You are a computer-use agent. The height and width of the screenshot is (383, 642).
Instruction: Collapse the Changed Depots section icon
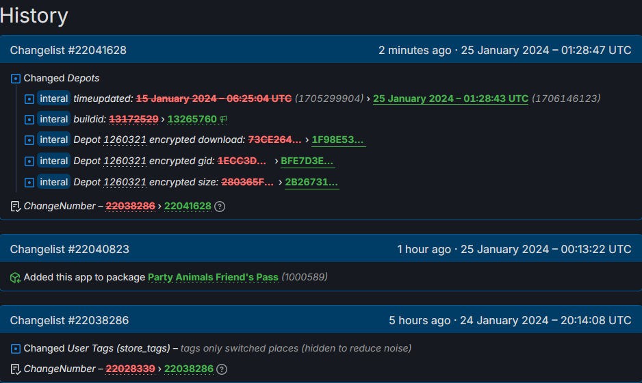point(16,79)
